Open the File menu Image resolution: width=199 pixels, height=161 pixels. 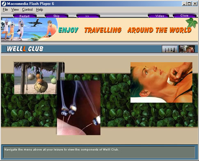[5, 10]
